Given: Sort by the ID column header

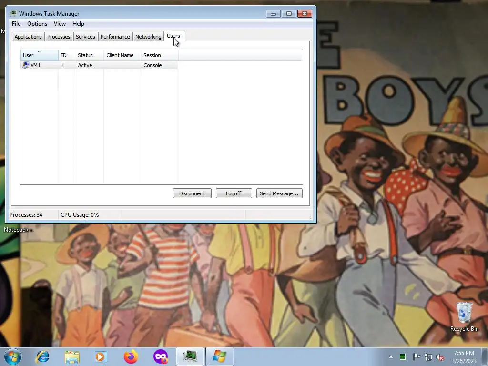Looking at the screenshot, I should coord(67,55).
